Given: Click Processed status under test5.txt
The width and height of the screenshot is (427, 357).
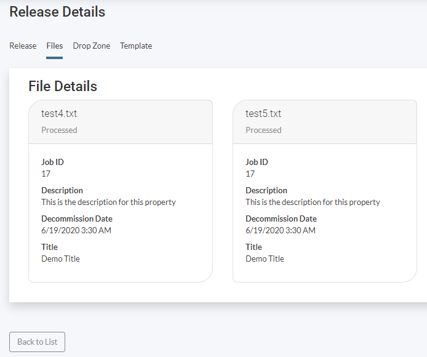Looking at the screenshot, I should [263, 130].
